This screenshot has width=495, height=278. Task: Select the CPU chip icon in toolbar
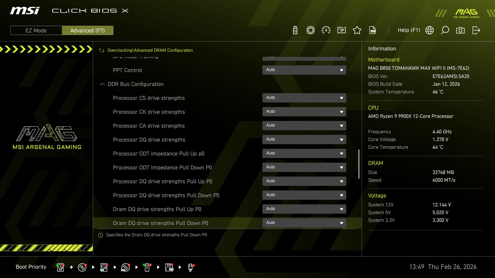tap(310, 30)
